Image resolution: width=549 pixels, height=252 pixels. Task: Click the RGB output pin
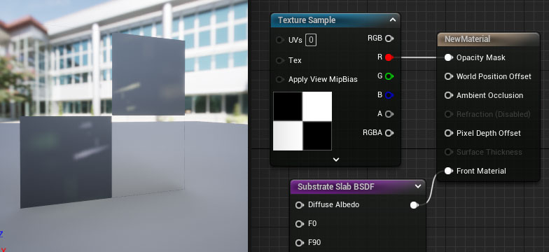[x=389, y=38]
